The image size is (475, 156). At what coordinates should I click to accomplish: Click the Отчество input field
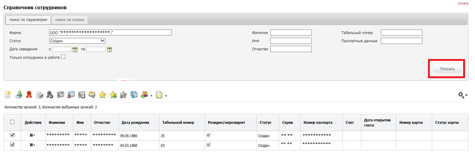[291, 49]
